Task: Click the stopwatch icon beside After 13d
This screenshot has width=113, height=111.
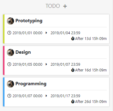Action: (x=73, y=38)
